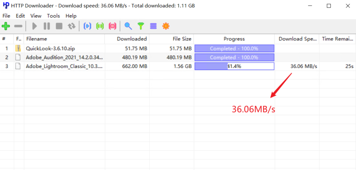Click the HTTP Downloader app logo
Screen dimensions: 356x170
click(6, 6)
